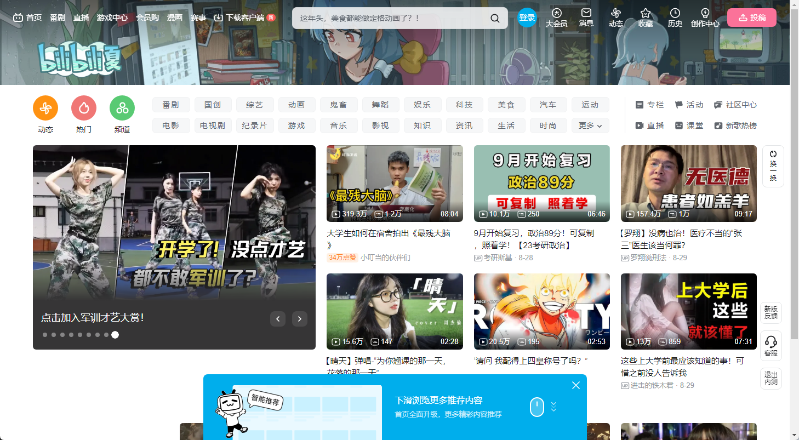Click the pink 投稿 upload button

coord(752,18)
